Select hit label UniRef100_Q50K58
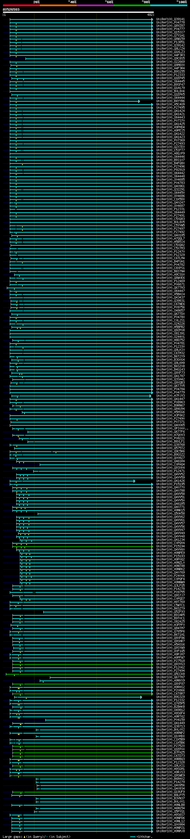 (170, 514)
